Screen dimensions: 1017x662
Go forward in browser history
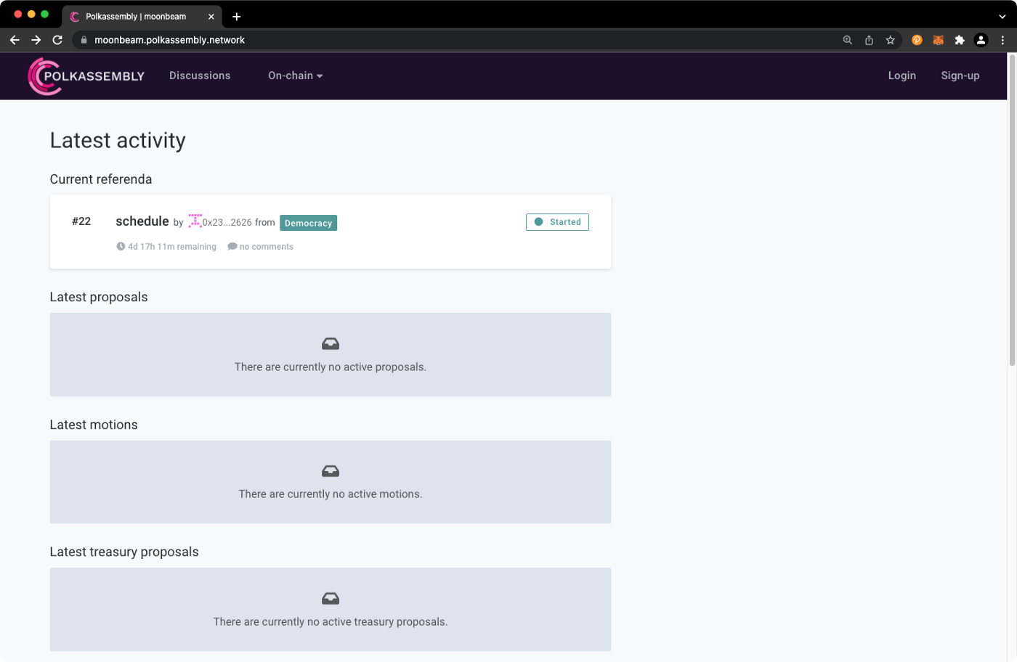36,40
